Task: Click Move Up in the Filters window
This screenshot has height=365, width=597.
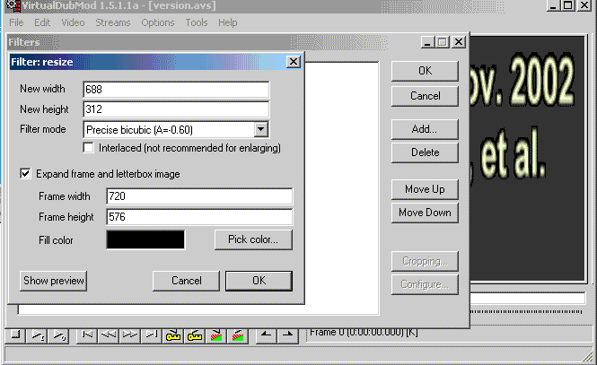Action: 425,189
